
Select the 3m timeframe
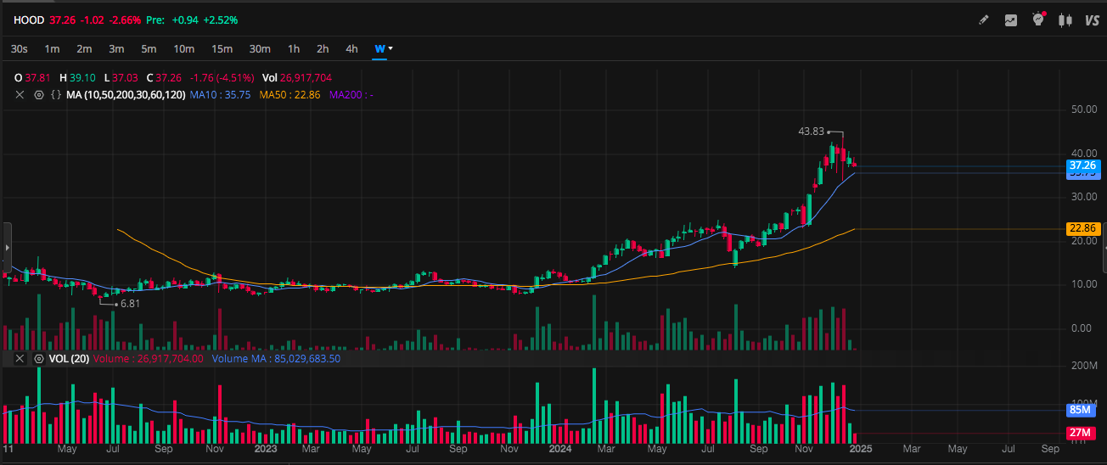point(116,48)
